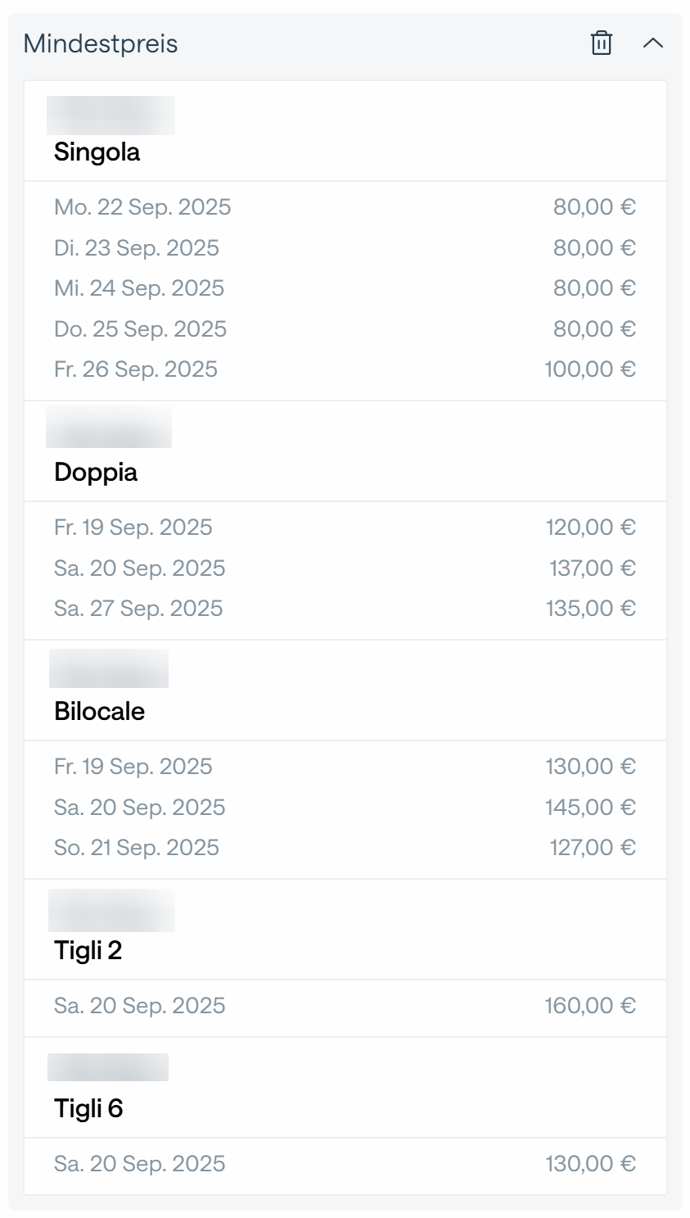
Task: Select the Tigli 2 room heading
Action: coord(88,950)
